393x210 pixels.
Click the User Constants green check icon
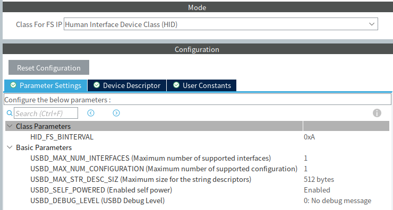coord(176,85)
